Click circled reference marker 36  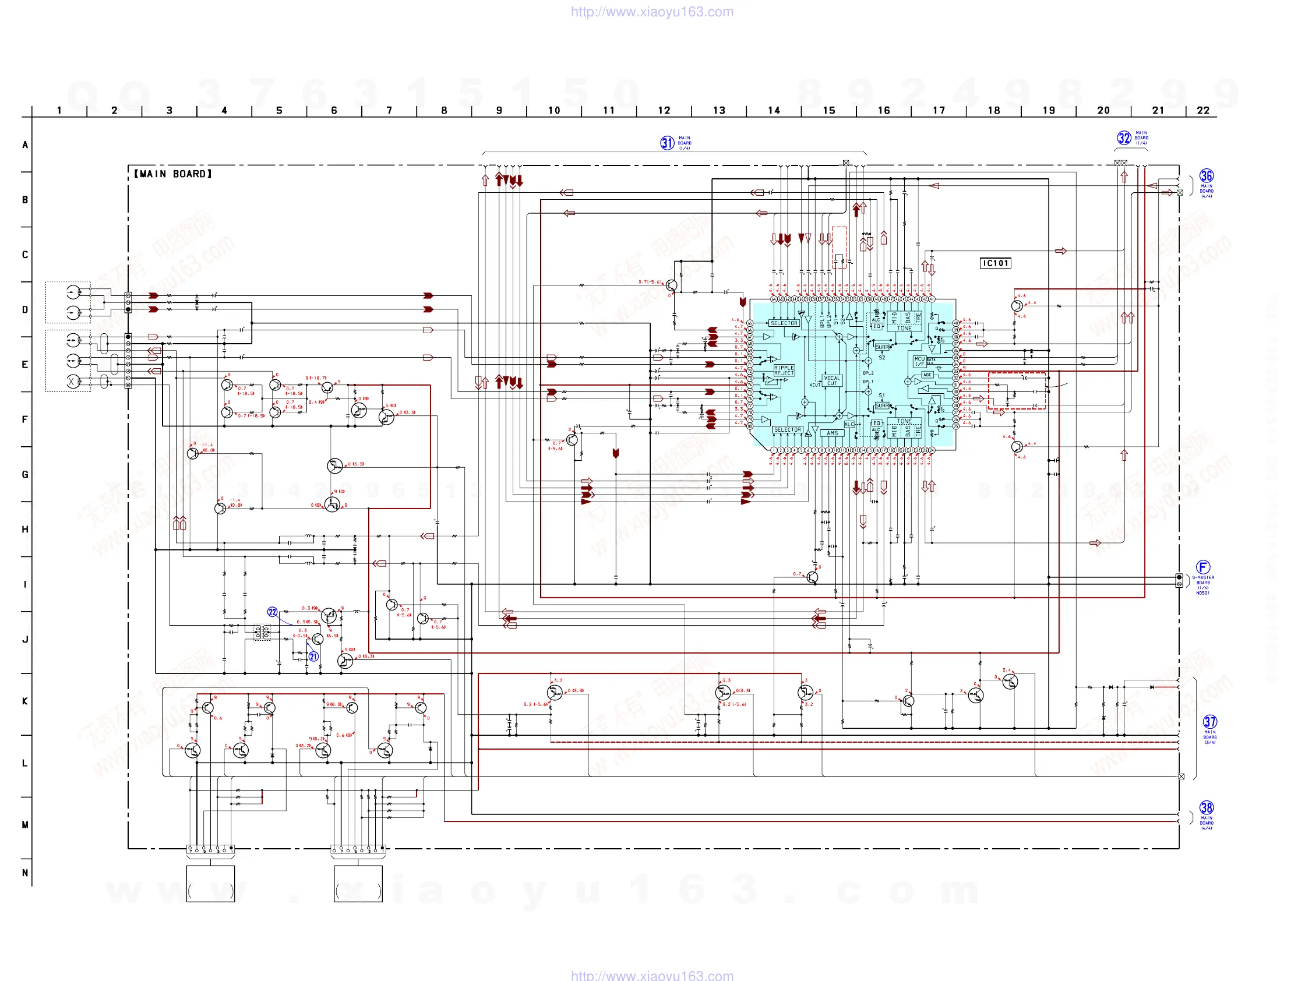pyautogui.click(x=1206, y=176)
